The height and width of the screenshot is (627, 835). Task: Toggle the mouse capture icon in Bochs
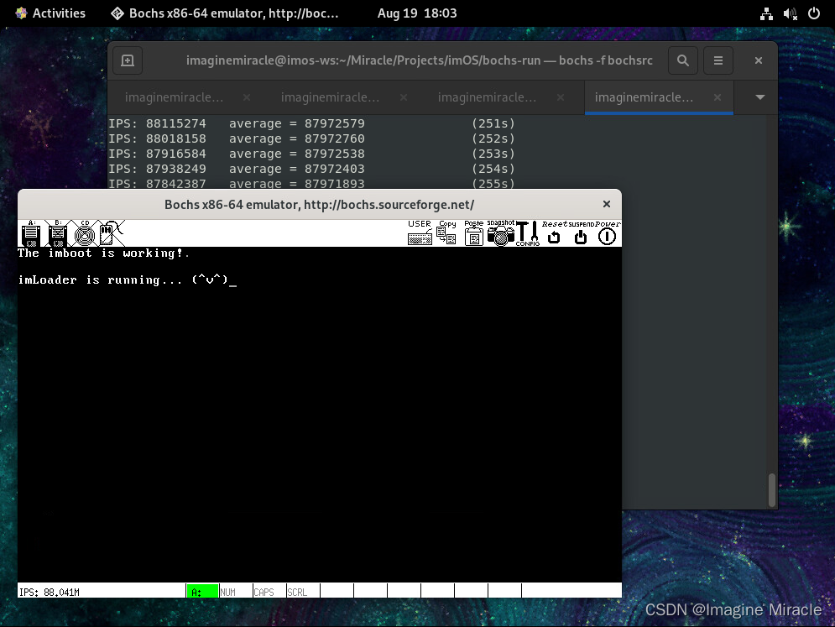click(x=111, y=233)
